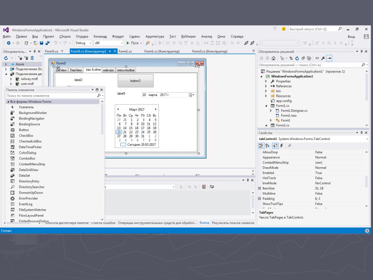Click Collapse All icon in Solution Explorer
373x280 pixels.
(x=303, y=58)
